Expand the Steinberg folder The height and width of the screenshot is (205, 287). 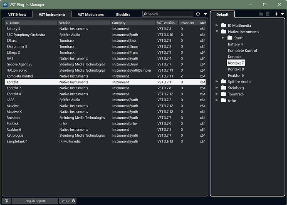coord(217,87)
